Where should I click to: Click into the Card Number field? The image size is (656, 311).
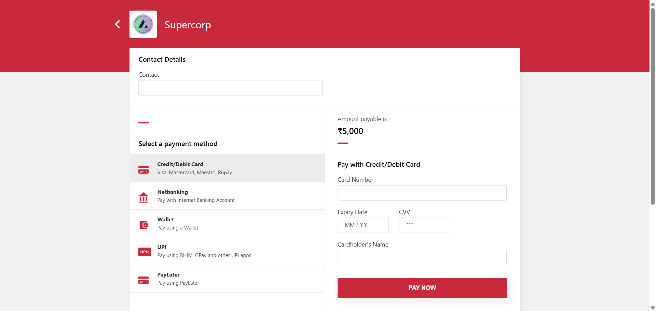point(422,193)
